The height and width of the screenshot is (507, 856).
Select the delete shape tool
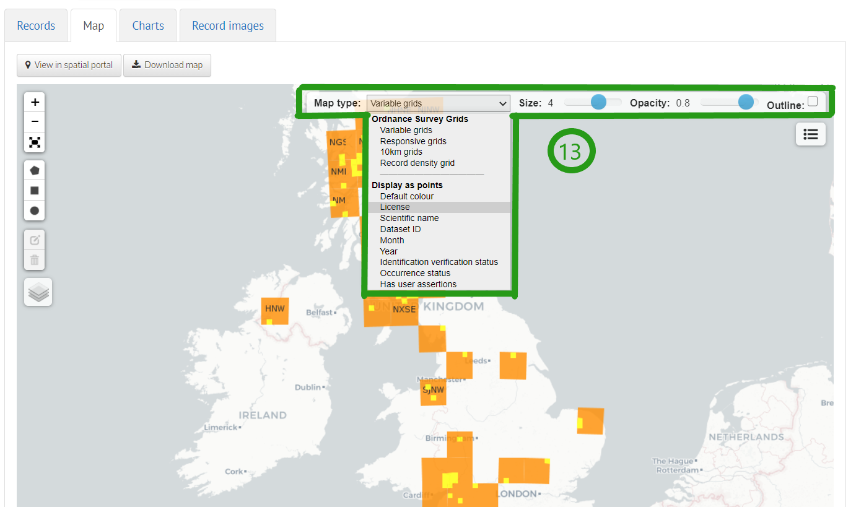coord(34,259)
